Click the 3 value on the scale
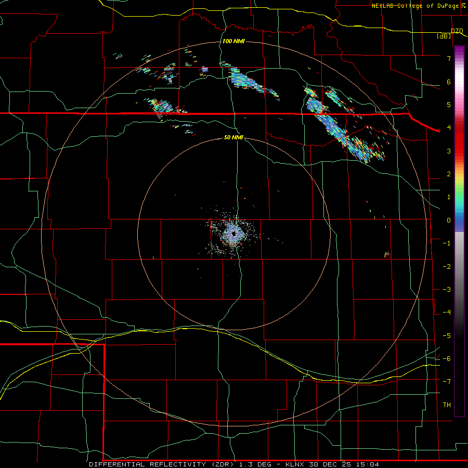The height and width of the screenshot is (468, 468). [x=449, y=151]
